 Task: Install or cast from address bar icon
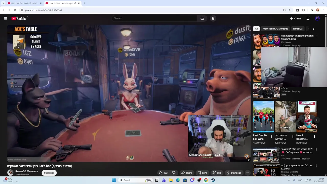[x=284, y=10]
